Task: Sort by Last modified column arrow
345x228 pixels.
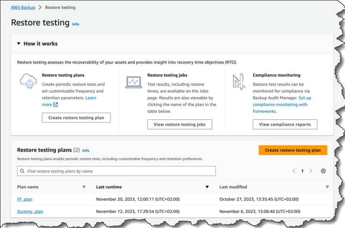Action: point(327,187)
